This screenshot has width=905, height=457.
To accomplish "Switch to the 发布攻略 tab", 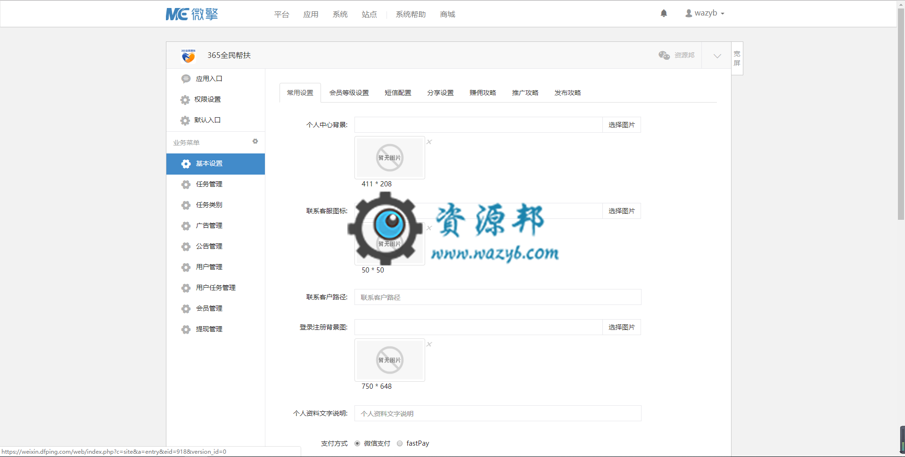I will pyautogui.click(x=568, y=93).
